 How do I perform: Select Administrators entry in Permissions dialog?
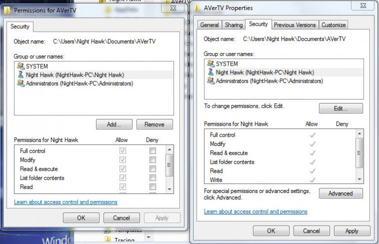click(x=94, y=83)
